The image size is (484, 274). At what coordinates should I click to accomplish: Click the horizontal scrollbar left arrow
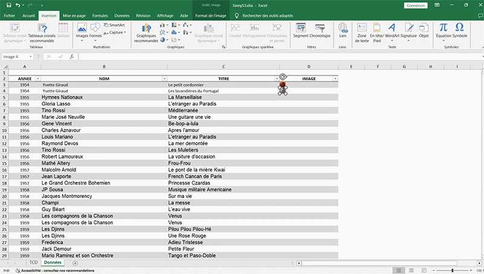pos(299,263)
